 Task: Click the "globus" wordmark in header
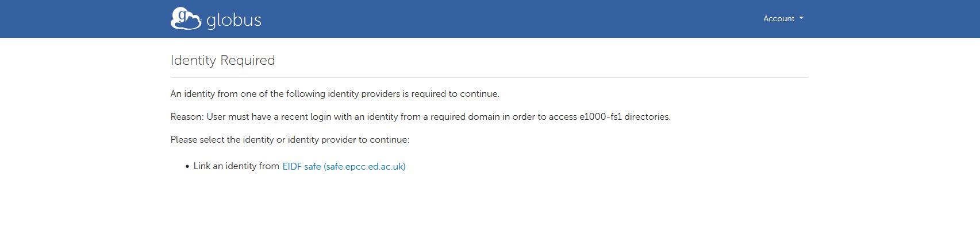tap(233, 21)
